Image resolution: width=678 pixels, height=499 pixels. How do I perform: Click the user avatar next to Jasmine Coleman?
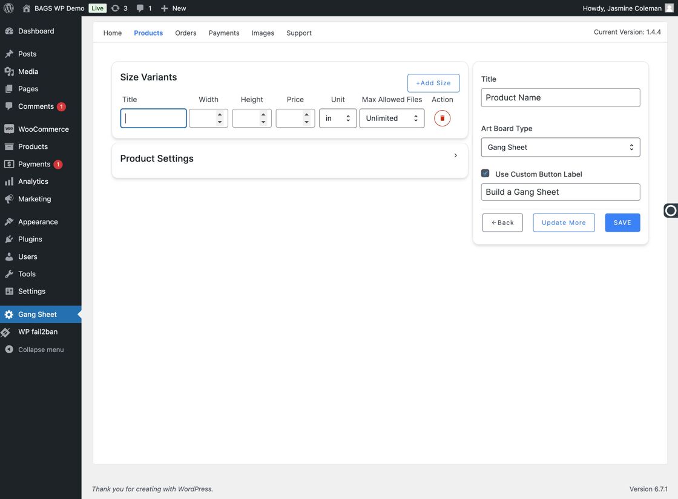pos(669,8)
